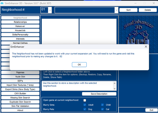The width and height of the screenshot is (158, 113).
Task: Click Import Skin Textures (*.bmp)
Action: (x=20, y=85)
